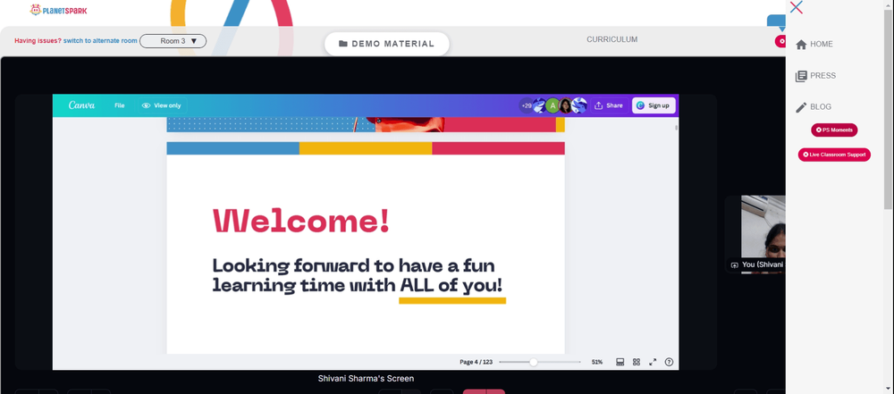Click the green A viewer avatar
This screenshot has height=394, width=894.
tap(552, 105)
